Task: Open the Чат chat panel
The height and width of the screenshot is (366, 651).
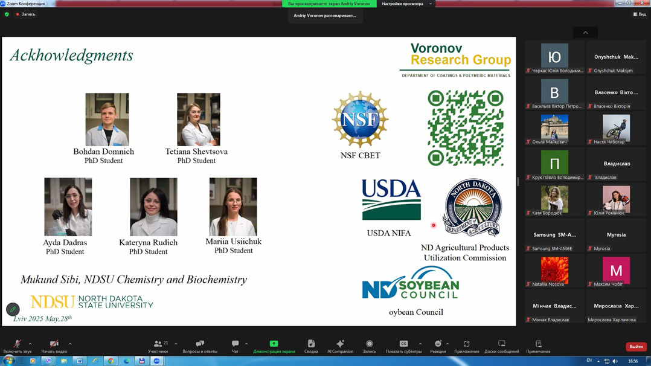Action: pyautogui.click(x=235, y=345)
